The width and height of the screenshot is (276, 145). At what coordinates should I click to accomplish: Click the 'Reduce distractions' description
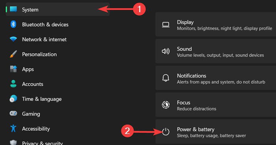tap(196, 109)
